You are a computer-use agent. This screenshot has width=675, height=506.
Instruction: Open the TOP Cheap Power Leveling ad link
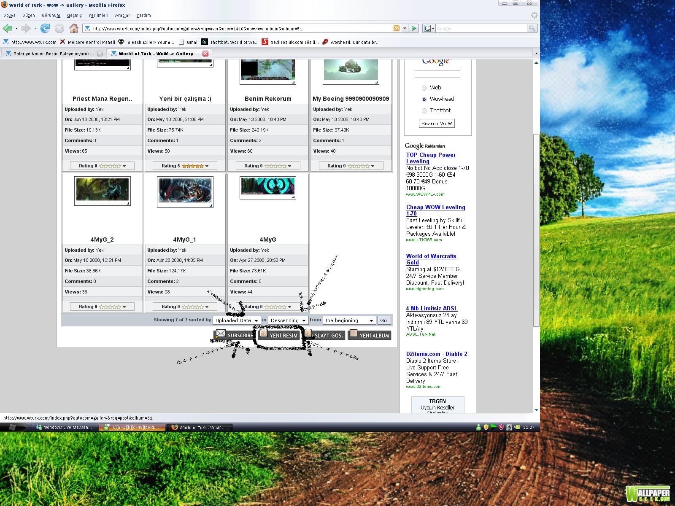(x=431, y=158)
